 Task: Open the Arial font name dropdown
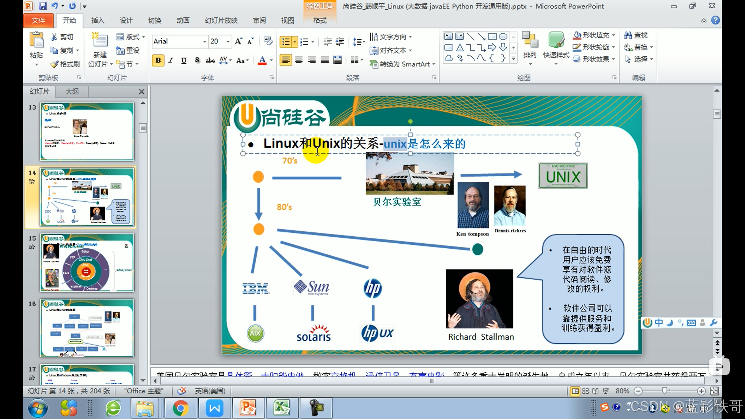coord(204,41)
